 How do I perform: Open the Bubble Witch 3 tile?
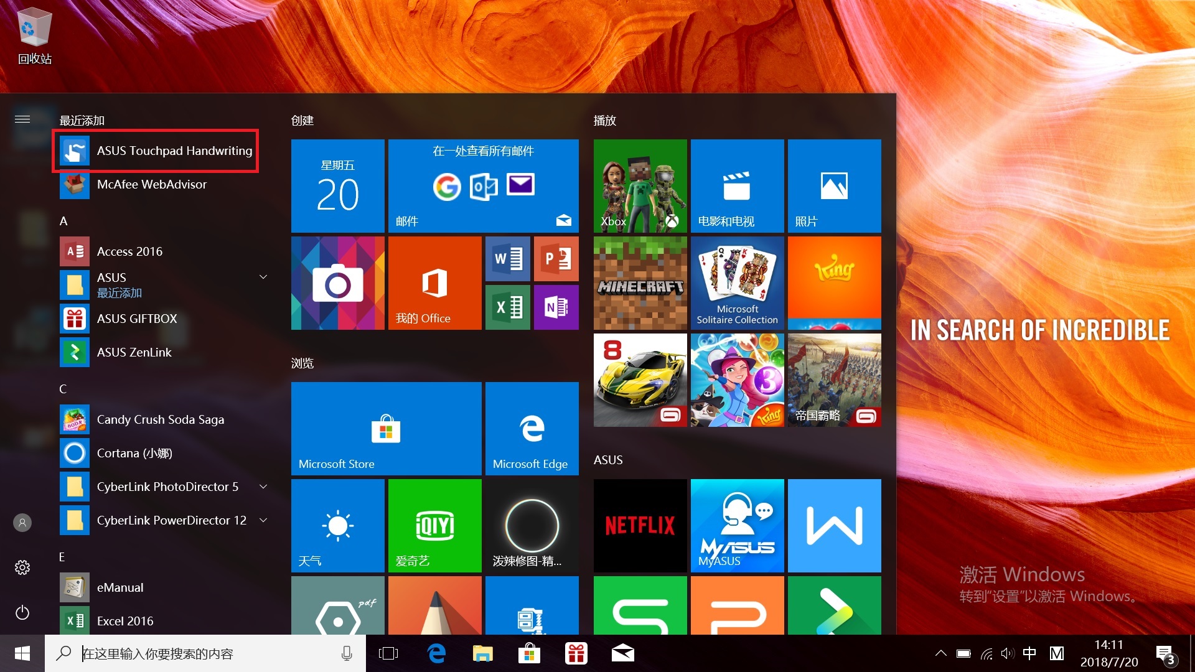(738, 380)
